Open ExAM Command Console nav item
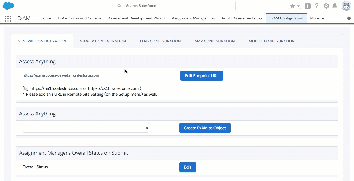 (80, 18)
